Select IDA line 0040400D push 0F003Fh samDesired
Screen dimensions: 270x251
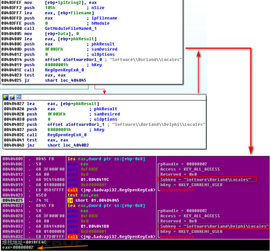click(59, 49)
